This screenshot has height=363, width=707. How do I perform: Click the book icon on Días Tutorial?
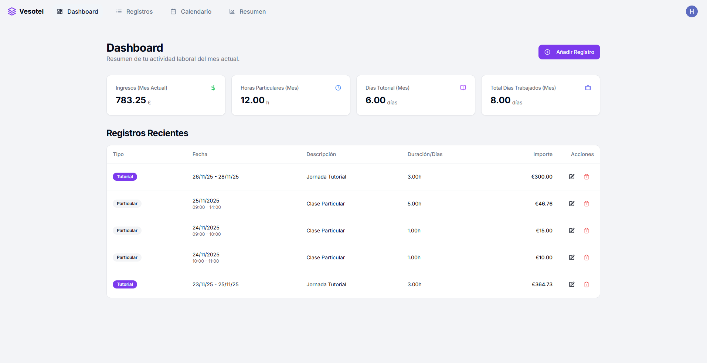463,88
